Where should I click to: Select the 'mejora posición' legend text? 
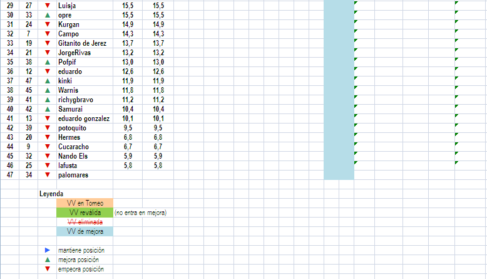(x=78, y=260)
